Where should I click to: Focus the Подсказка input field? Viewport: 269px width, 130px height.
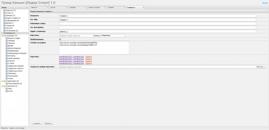(x=117, y=36)
